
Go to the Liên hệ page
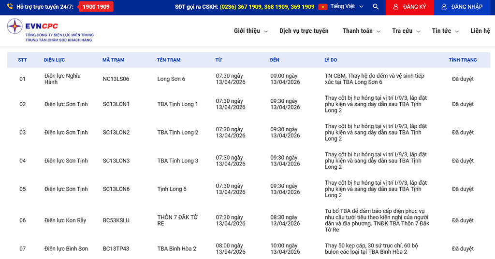480,31
